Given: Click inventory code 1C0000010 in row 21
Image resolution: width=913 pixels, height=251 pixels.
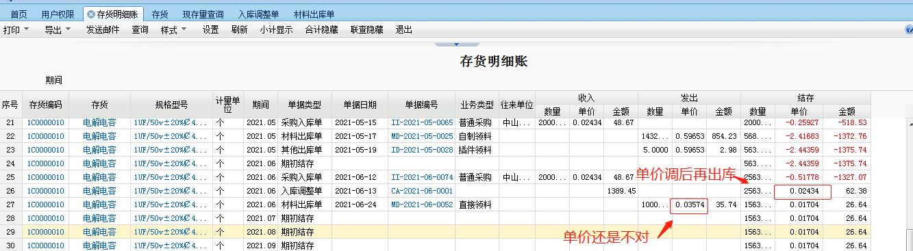Looking at the screenshot, I should pyautogui.click(x=45, y=122).
